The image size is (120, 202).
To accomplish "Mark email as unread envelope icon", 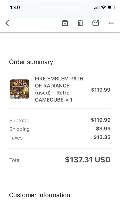I will (x=96, y=23).
